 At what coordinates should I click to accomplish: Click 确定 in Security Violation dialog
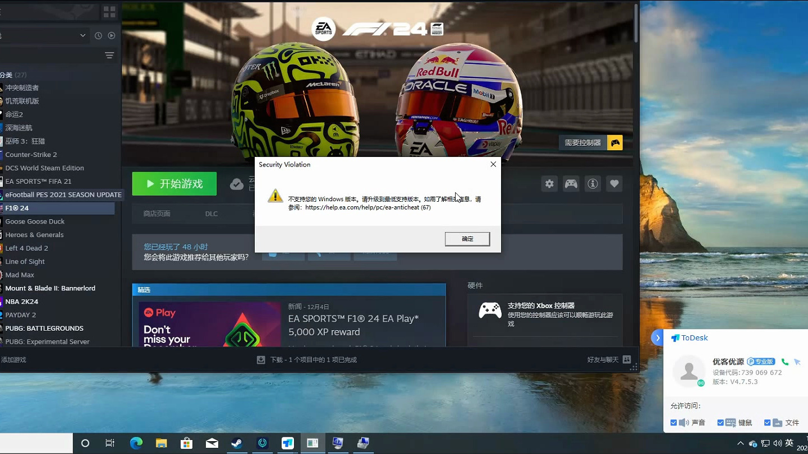click(x=467, y=239)
